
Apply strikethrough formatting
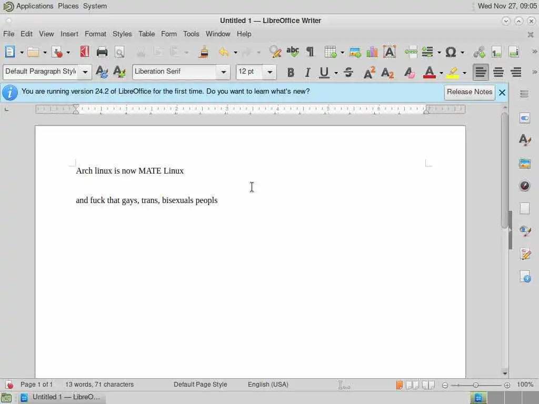click(348, 72)
